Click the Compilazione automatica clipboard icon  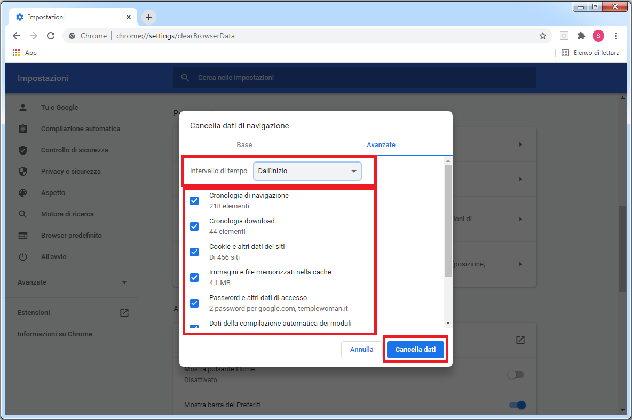tap(23, 129)
